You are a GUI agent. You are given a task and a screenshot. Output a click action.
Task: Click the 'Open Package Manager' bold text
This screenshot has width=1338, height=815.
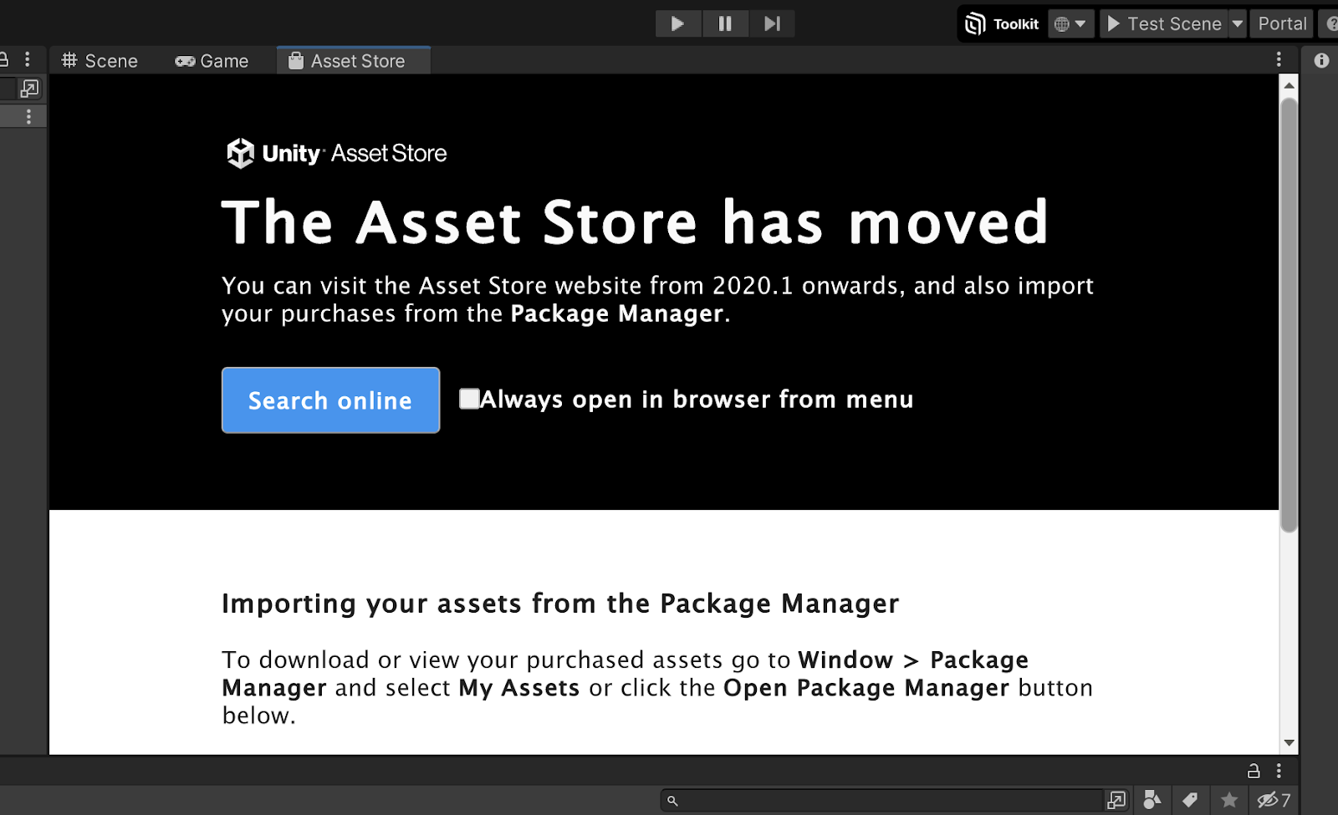point(866,688)
